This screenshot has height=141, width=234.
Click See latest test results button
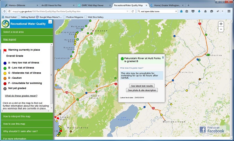[142, 86]
